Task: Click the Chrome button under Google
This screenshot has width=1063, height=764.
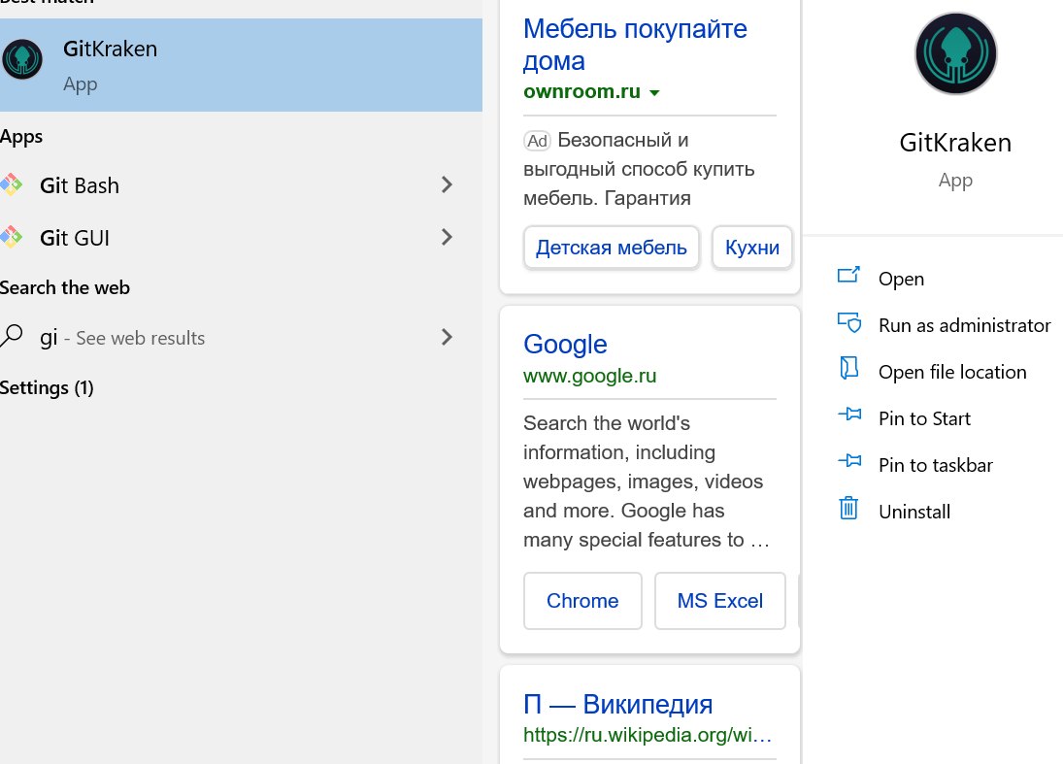Action: coord(582,601)
